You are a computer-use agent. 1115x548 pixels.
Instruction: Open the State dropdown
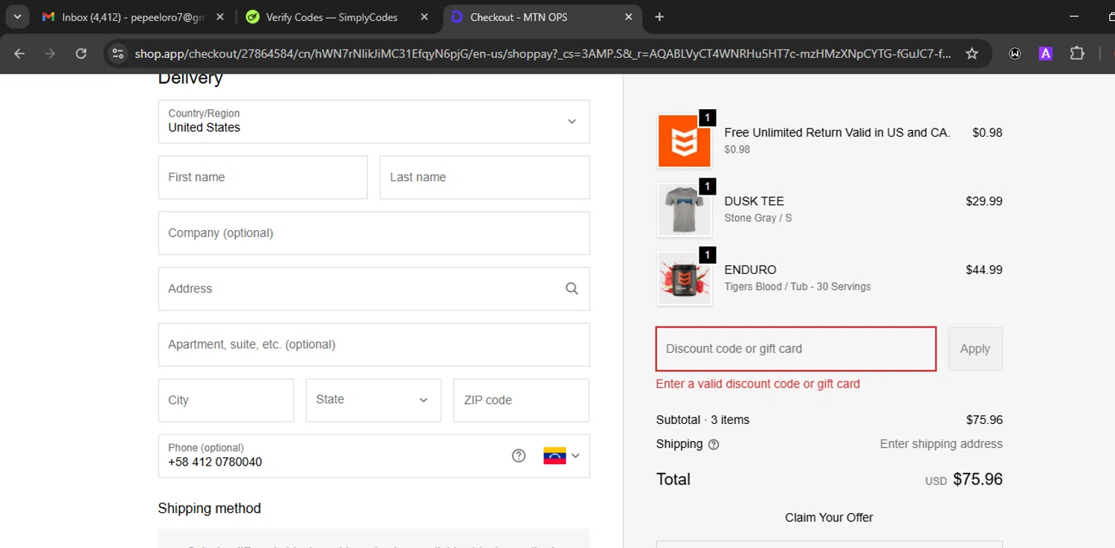tap(374, 400)
